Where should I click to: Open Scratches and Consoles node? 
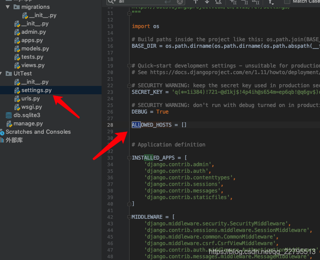[38, 132]
